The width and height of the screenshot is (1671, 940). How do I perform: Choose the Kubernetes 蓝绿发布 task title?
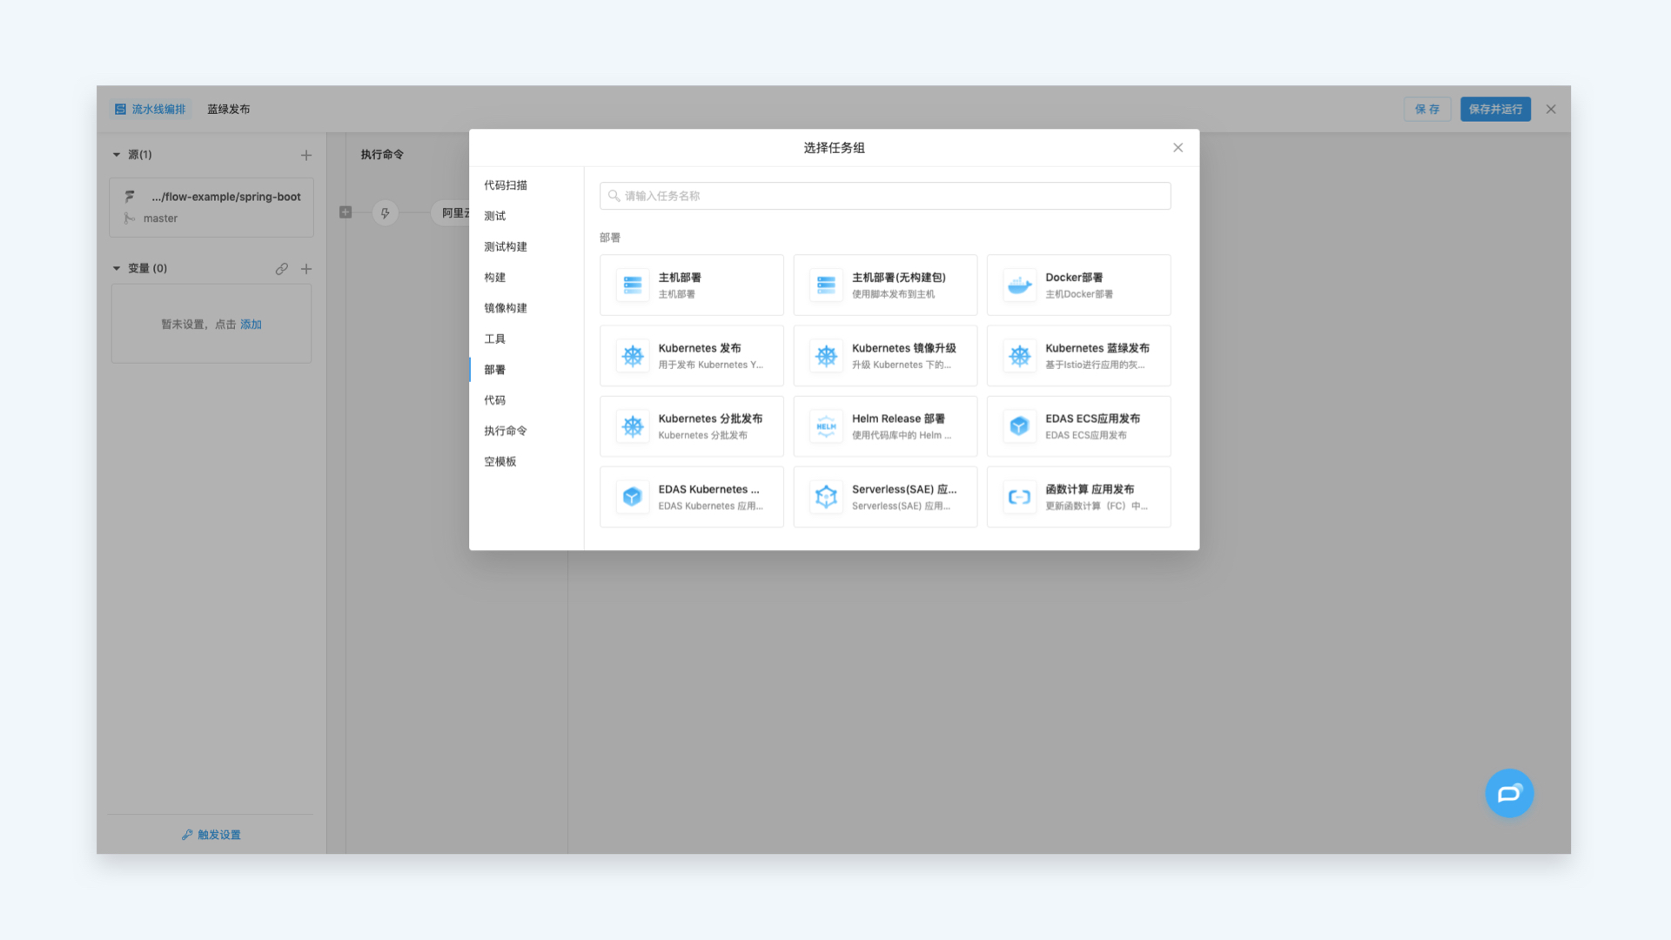1097,347
